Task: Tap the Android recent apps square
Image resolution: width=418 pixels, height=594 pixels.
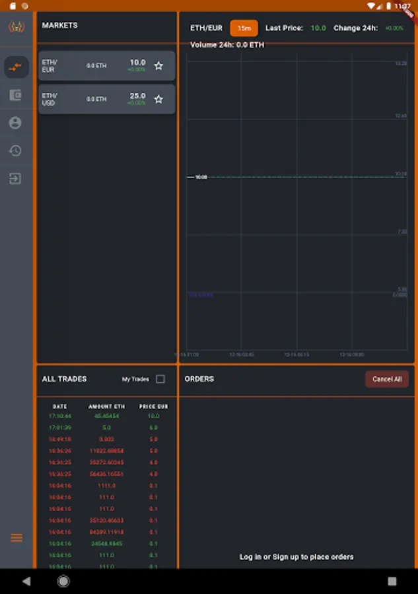Action: point(392,581)
